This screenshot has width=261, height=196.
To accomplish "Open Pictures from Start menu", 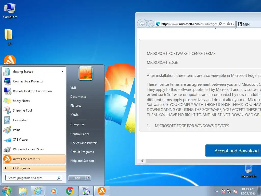I will pyautogui.click(x=75, y=106).
